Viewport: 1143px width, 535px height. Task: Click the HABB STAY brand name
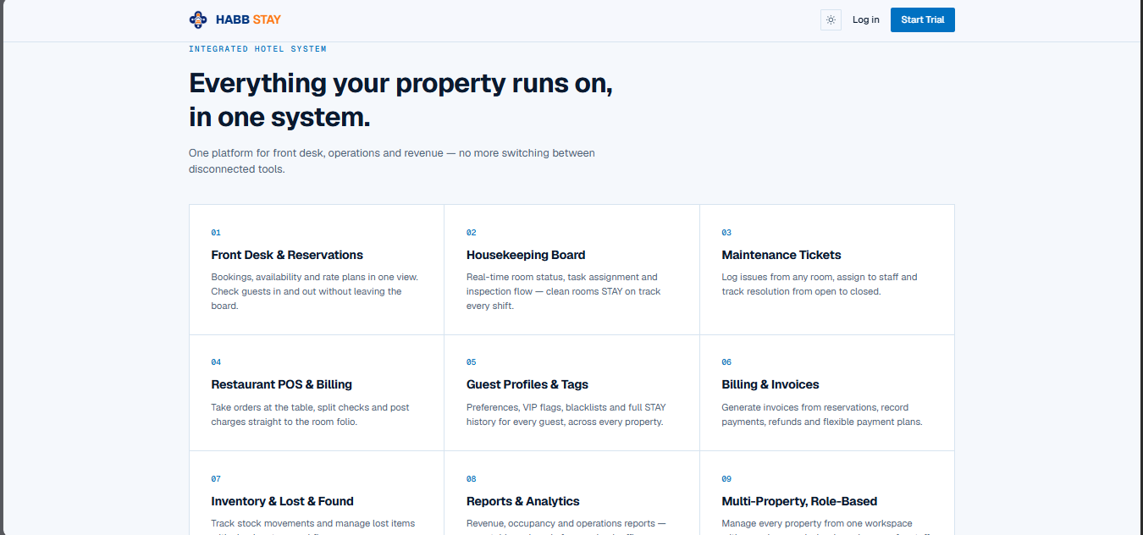click(248, 19)
